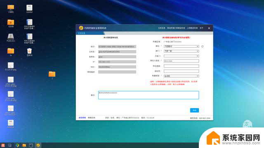The image size is (264, 148).
Task: Open the desktop folder named 1
Action: 52,75
